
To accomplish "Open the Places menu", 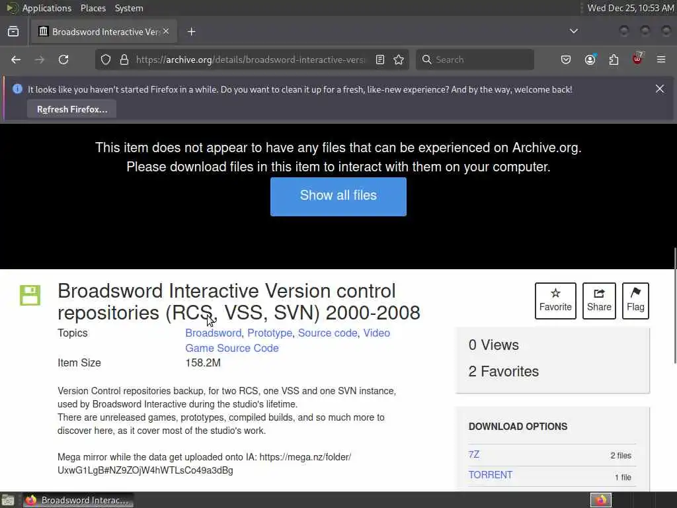I will tap(93, 8).
